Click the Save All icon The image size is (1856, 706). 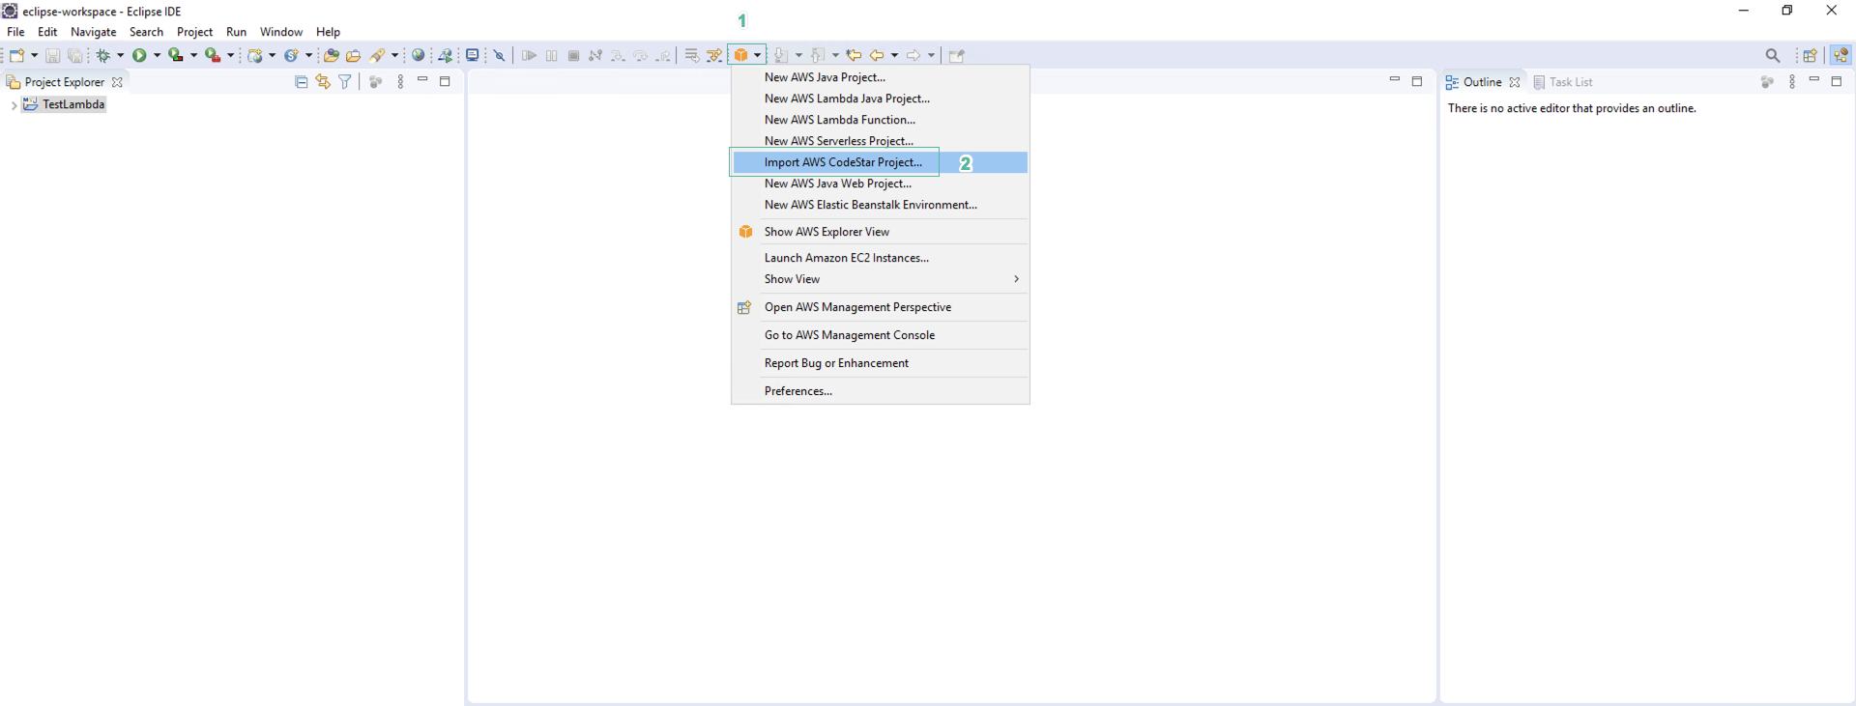coord(74,56)
